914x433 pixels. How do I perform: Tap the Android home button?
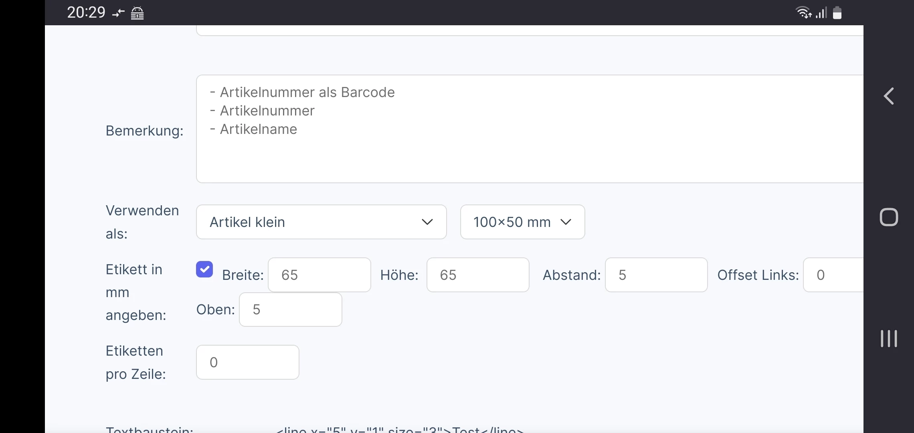pos(889,217)
